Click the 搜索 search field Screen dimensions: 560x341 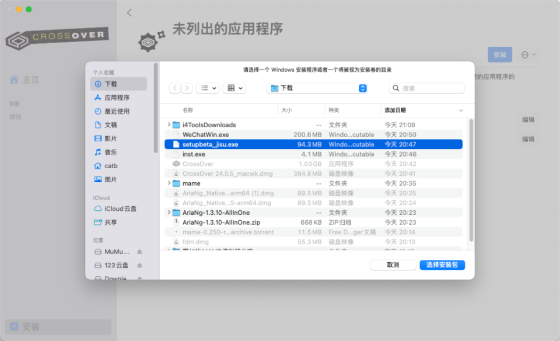(x=427, y=88)
